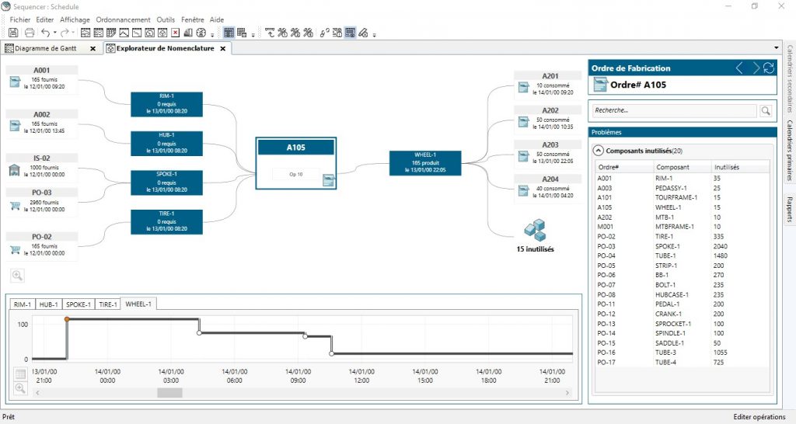The image size is (796, 424).
Task: Click the sequence arrow toolbar icon
Action: pyautogui.click(x=270, y=33)
